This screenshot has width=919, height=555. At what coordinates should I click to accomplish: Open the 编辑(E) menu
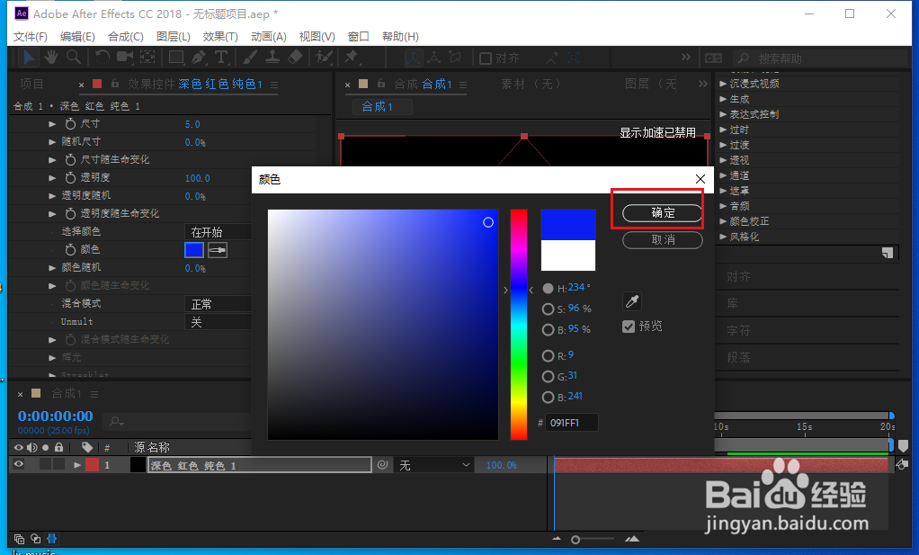tap(77, 37)
